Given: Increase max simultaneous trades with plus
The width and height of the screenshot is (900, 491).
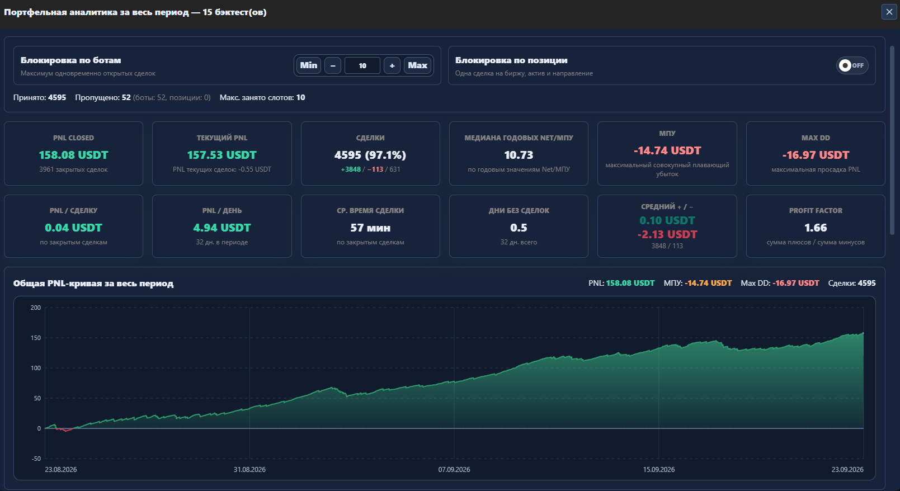Looking at the screenshot, I should (392, 65).
